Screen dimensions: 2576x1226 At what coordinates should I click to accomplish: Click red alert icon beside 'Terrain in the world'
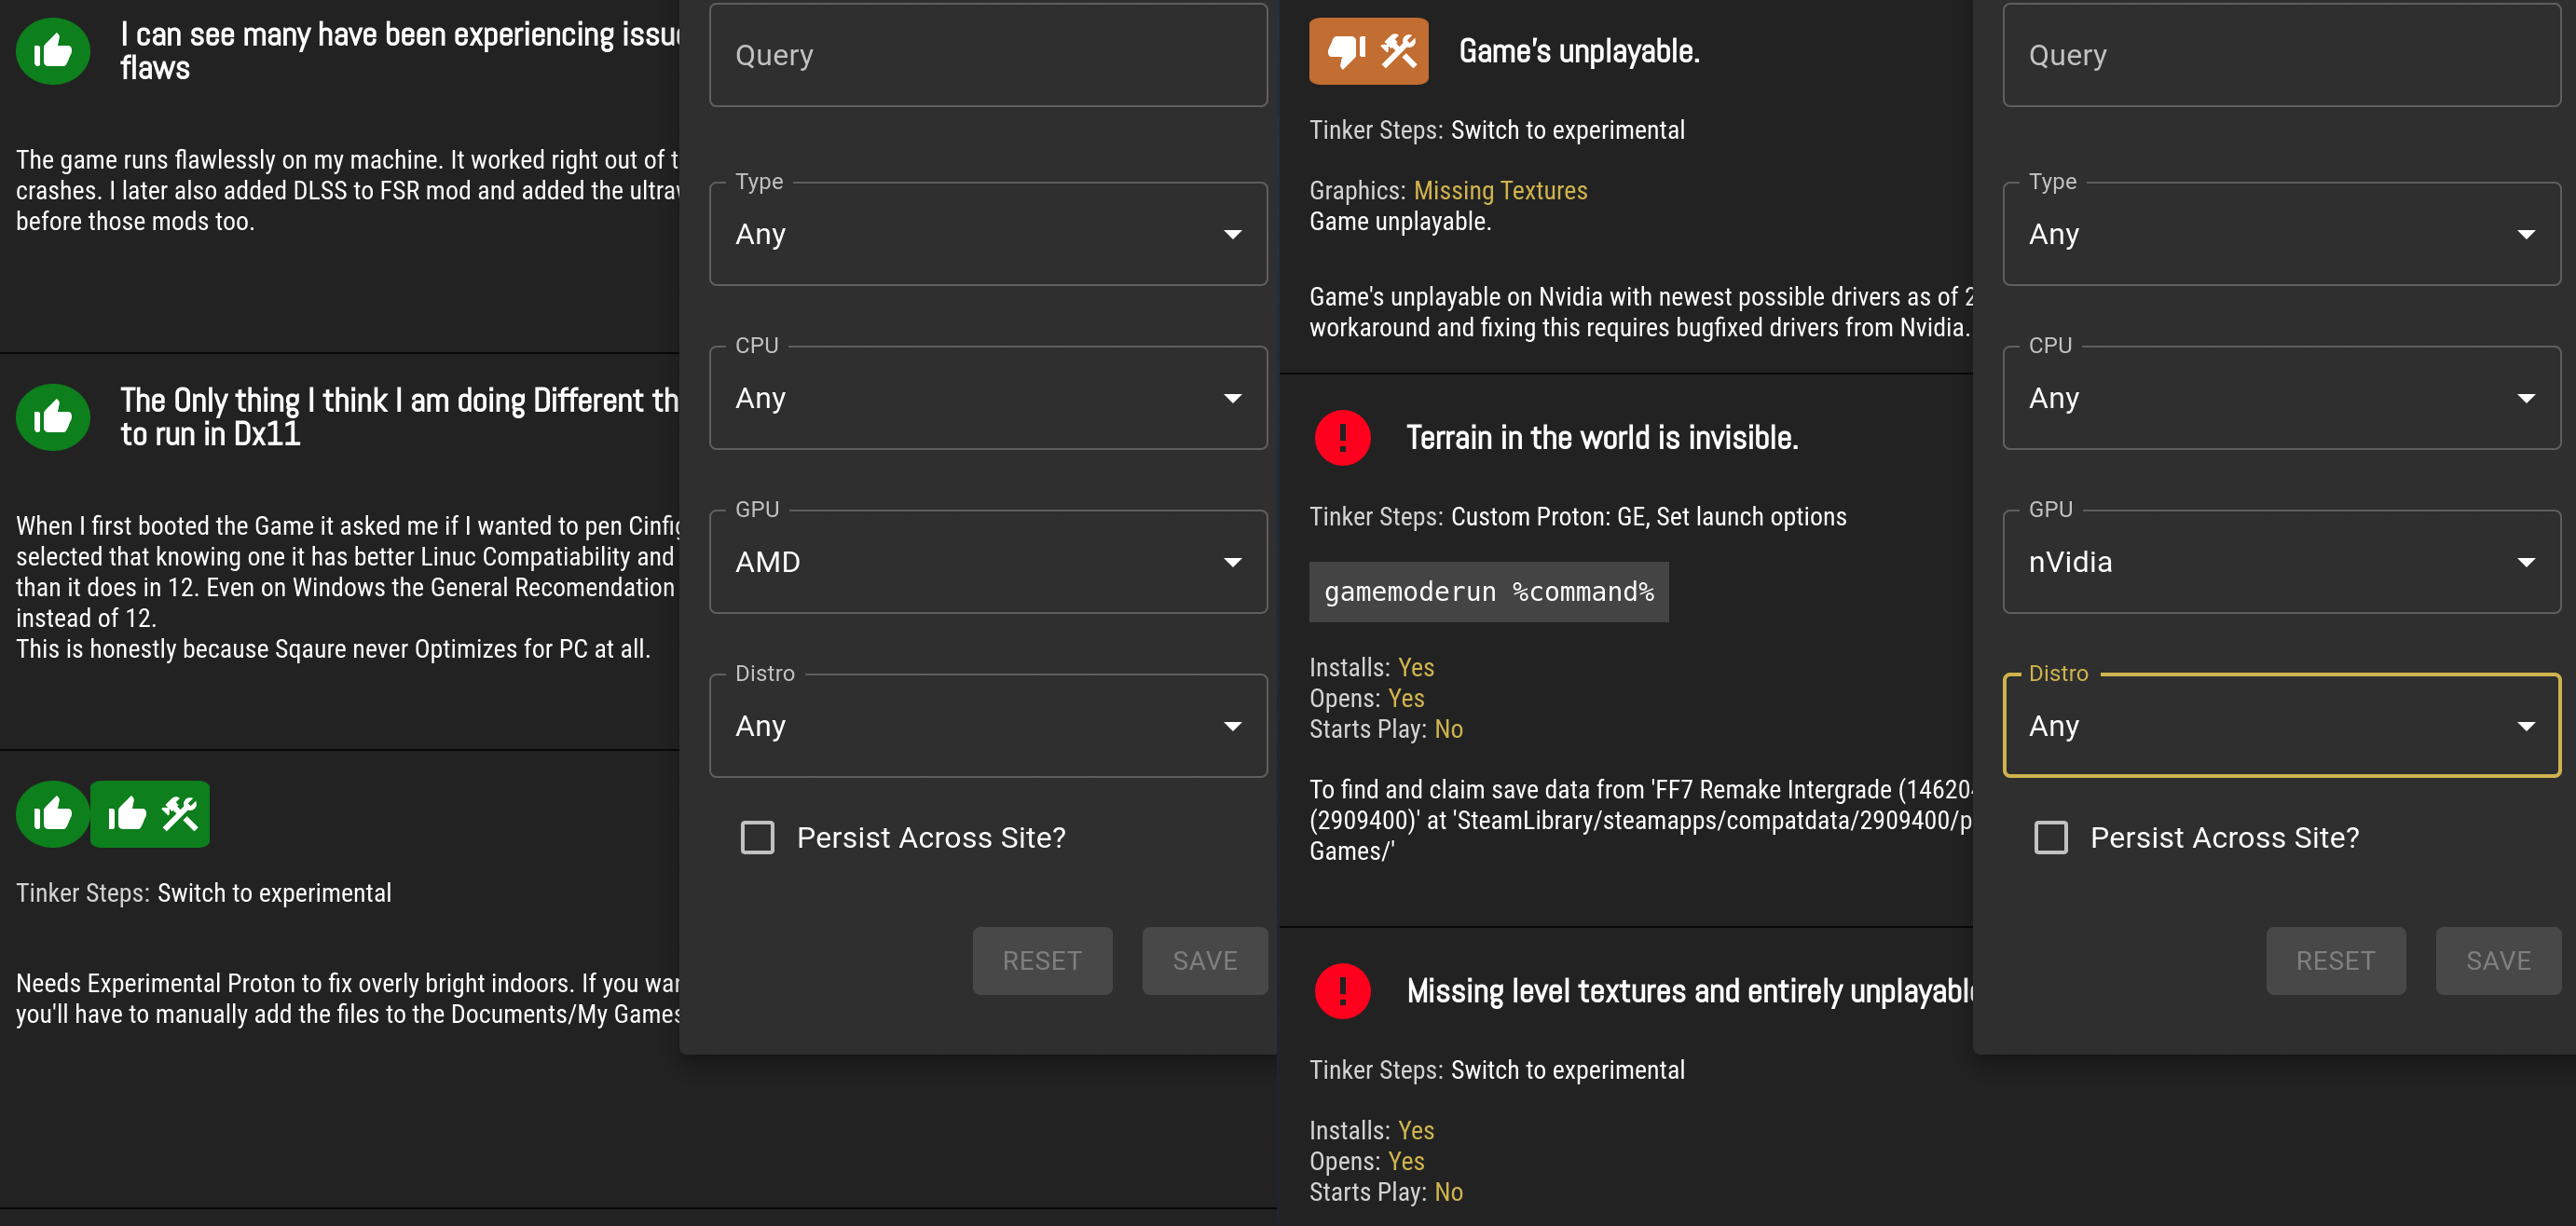1342,437
